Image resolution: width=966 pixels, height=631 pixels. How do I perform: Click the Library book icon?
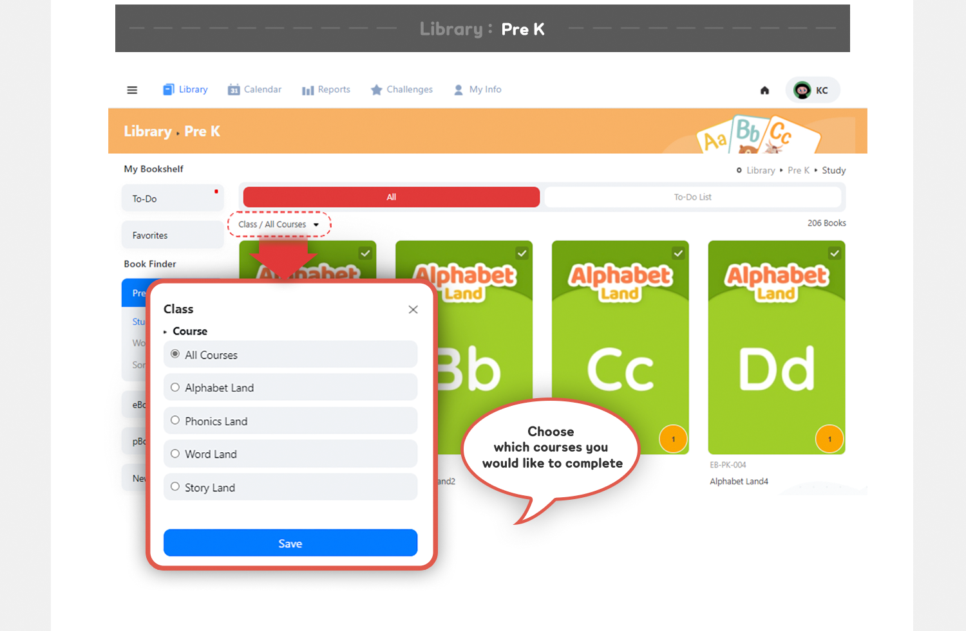169,89
